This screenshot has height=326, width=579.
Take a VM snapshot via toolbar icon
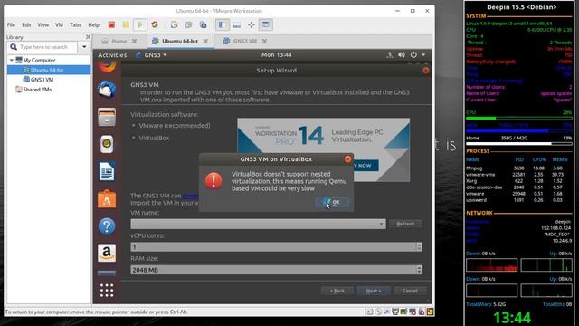[175, 24]
